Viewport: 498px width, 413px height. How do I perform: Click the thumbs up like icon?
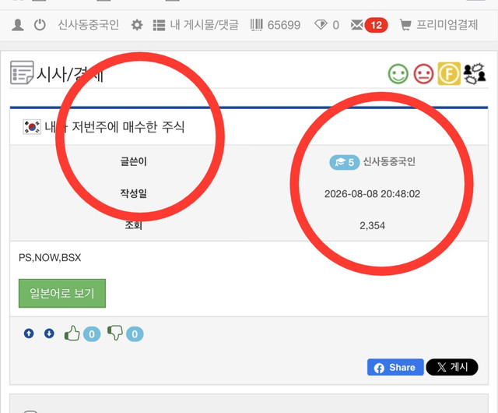(72, 334)
